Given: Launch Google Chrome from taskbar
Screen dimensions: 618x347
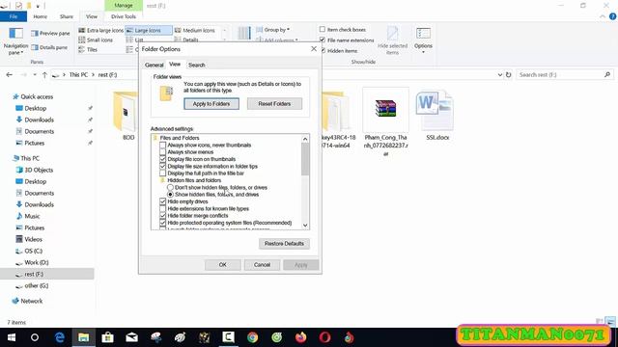Looking at the screenshot, I should point(253,337).
